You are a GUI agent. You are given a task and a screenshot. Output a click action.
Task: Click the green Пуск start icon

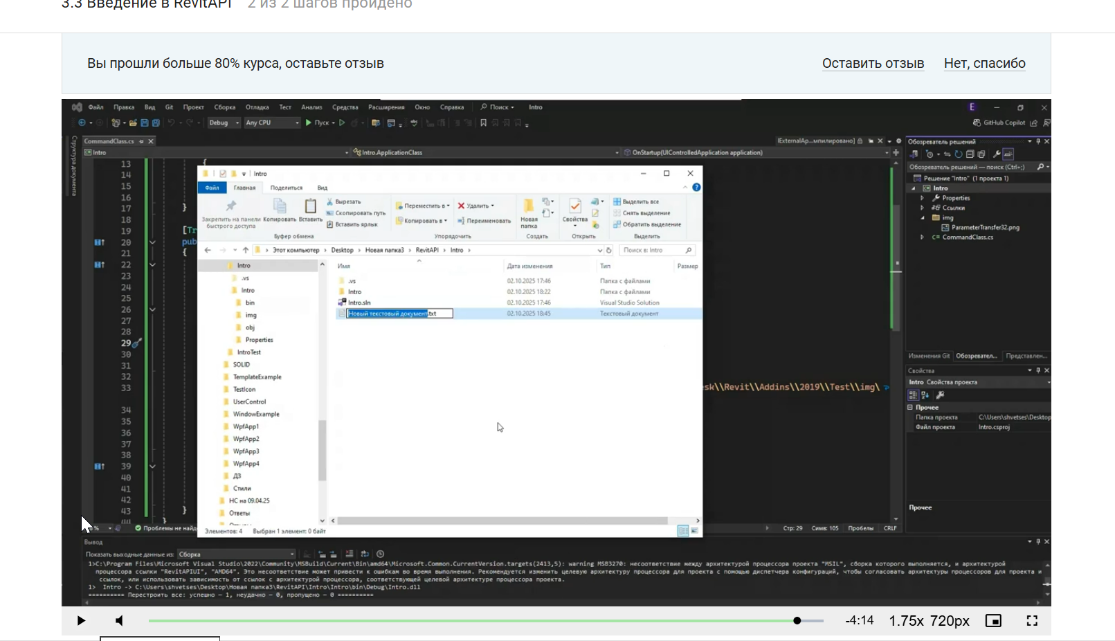click(309, 123)
